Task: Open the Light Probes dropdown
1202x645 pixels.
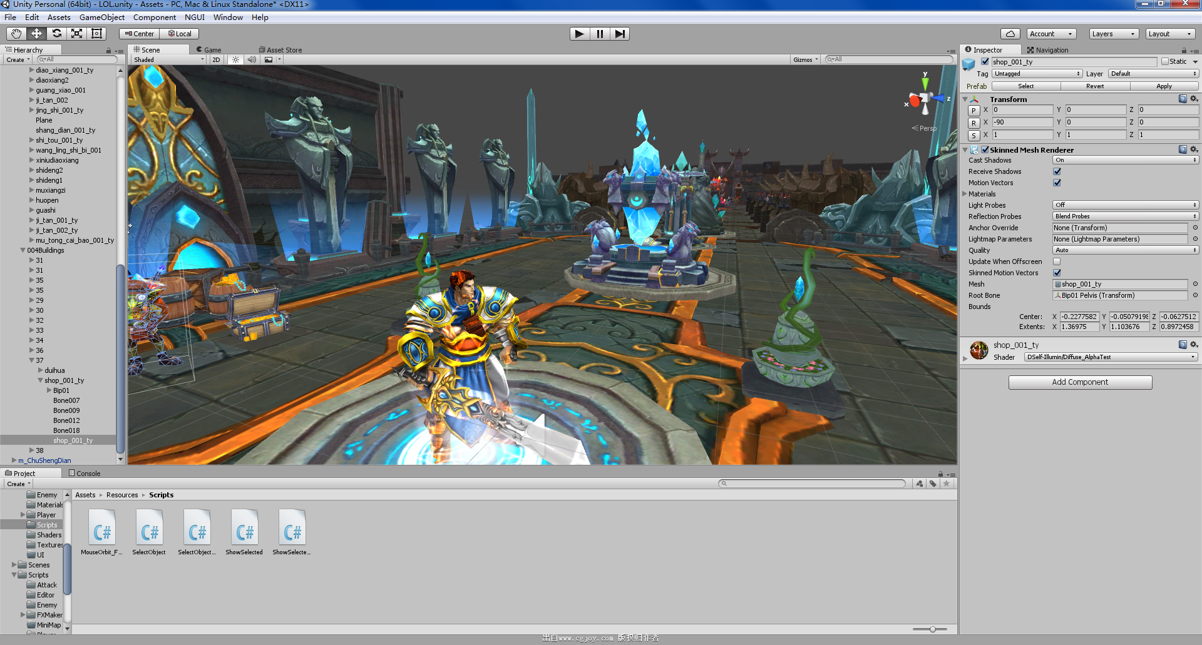Action: point(1125,205)
